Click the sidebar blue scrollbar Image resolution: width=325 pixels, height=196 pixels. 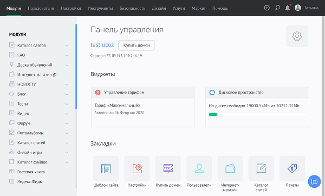point(76,67)
